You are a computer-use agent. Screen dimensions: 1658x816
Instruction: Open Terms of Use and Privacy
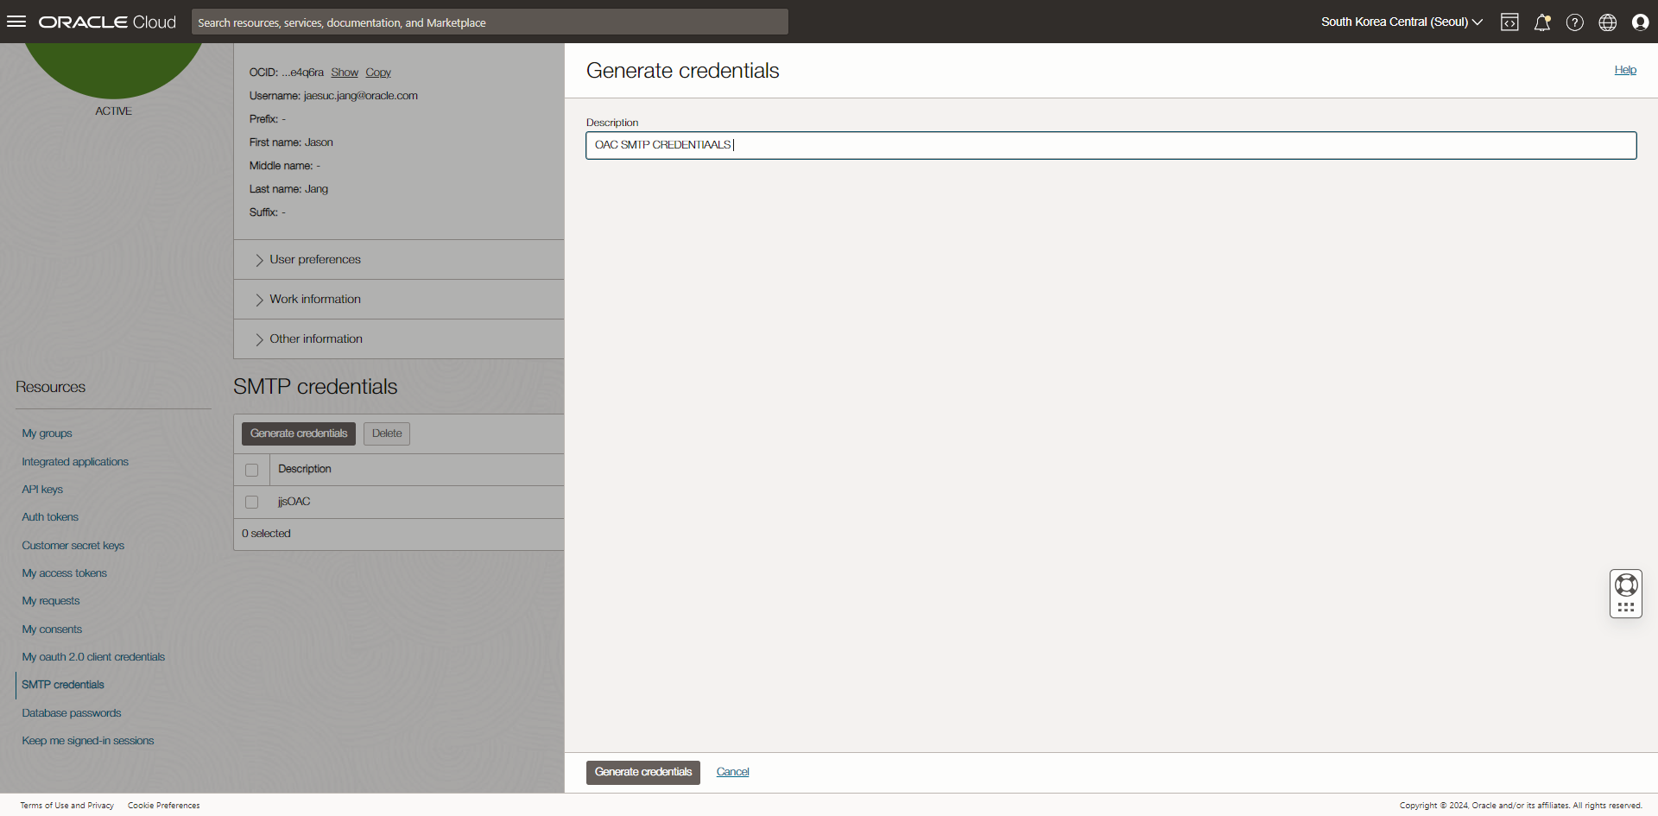(66, 806)
